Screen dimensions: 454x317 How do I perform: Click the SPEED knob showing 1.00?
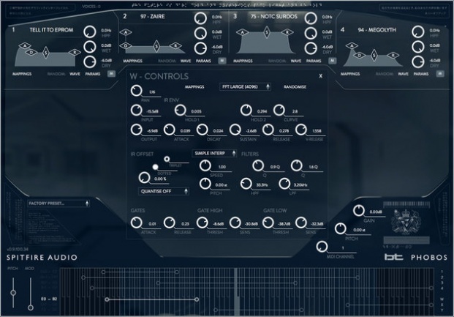click(x=205, y=165)
